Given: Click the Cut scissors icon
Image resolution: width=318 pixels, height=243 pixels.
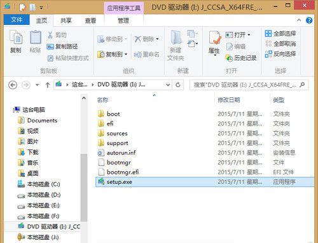Looking at the screenshot, I should [50, 35].
